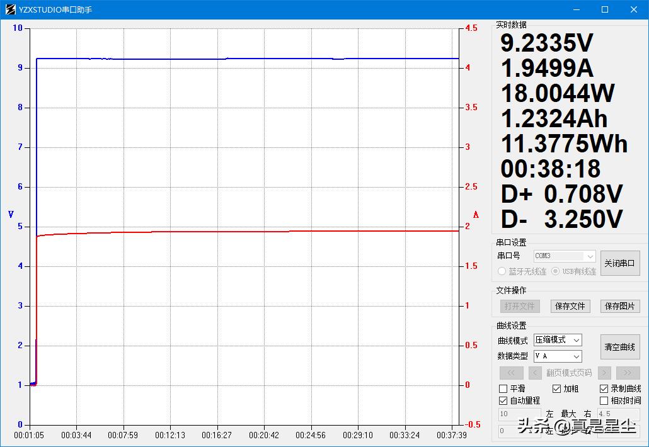
Task: Click the red A axis label
Action: coord(476,215)
